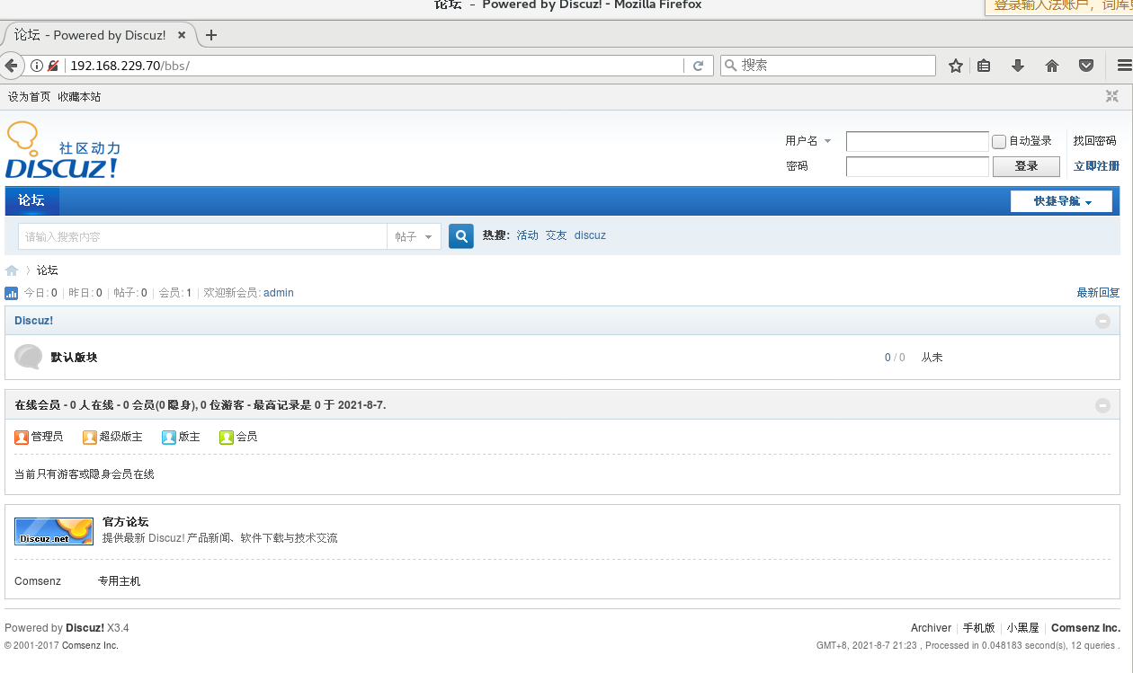This screenshot has width=1133, height=673.
Task: Close the 论坛 Discuz! tab
Action: coord(182,35)
